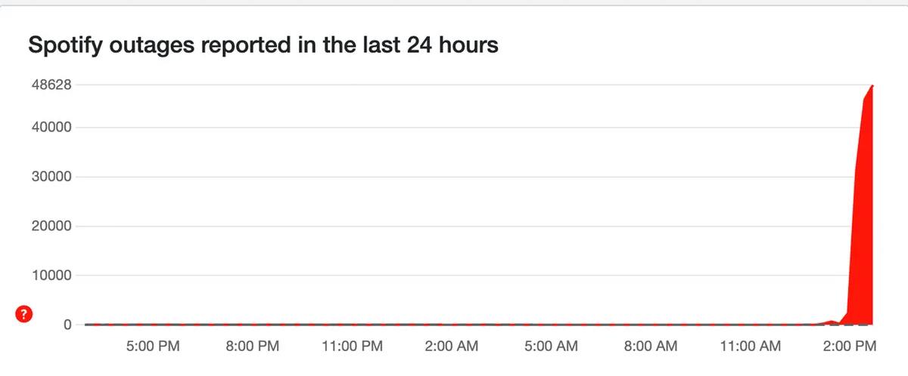Click the 2:00 PM time label
The width and height of the screenshot is (908, 376).
[849, 347]
